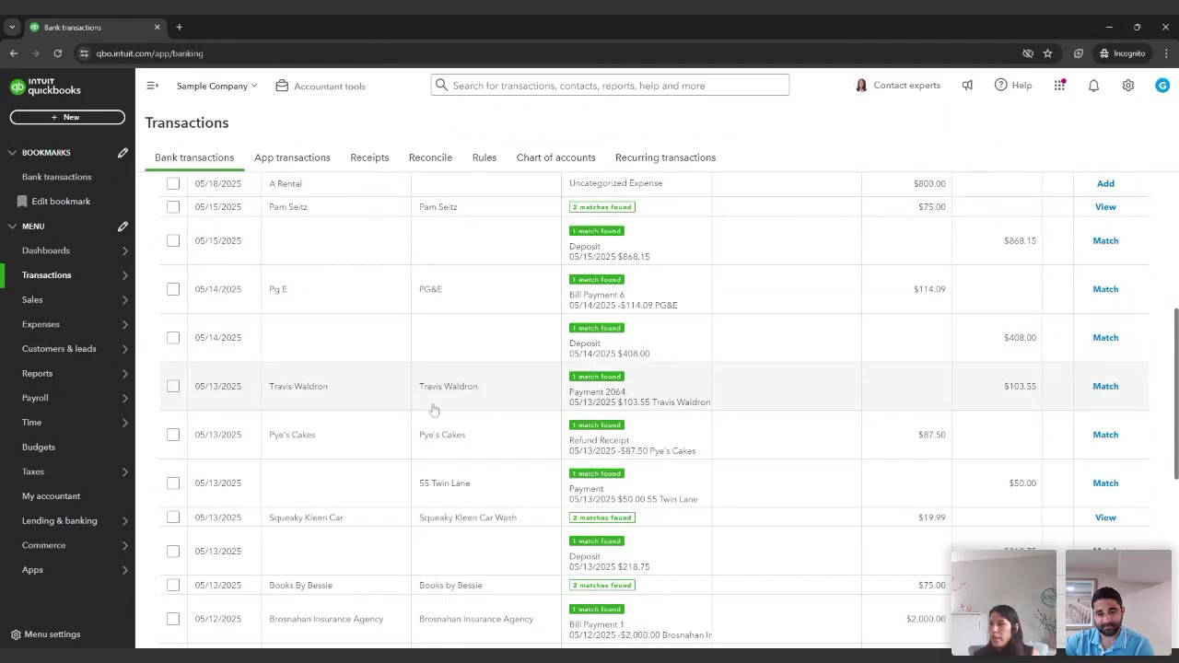The height and width of the screenshot is (663, 1179).
Task: Open the Edit bookmark sidebar item
Action: pos(61,201)
